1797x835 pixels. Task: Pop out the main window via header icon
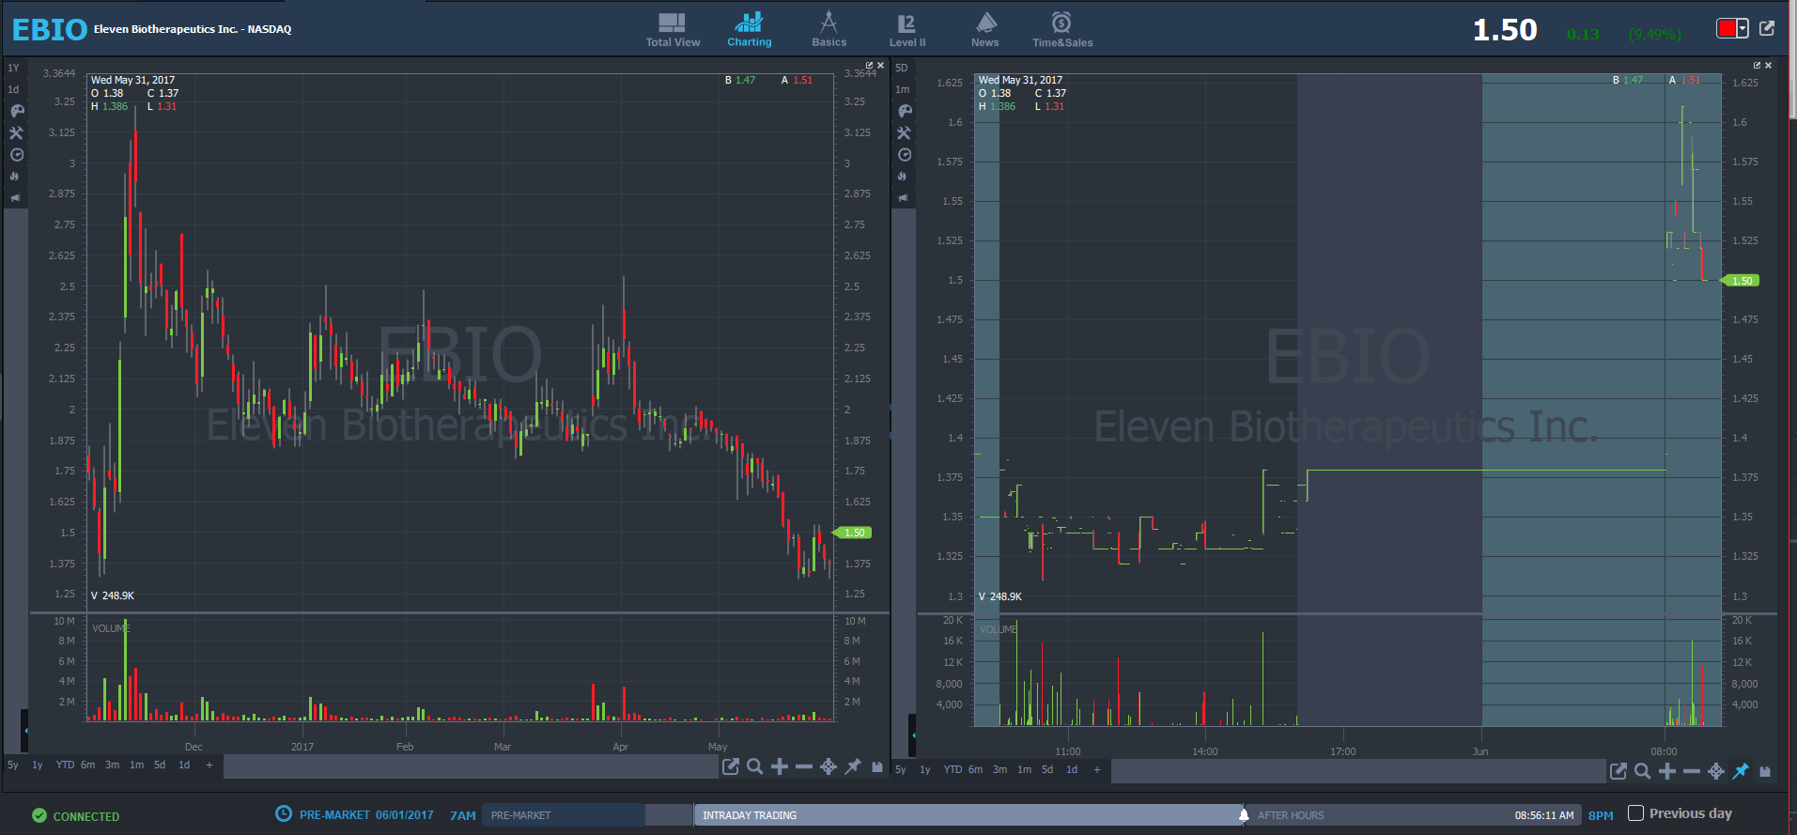[x=1767, y=28]
